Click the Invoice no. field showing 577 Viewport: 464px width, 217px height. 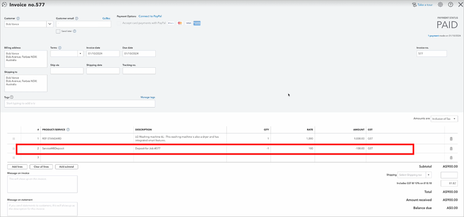tap(431, 54)
